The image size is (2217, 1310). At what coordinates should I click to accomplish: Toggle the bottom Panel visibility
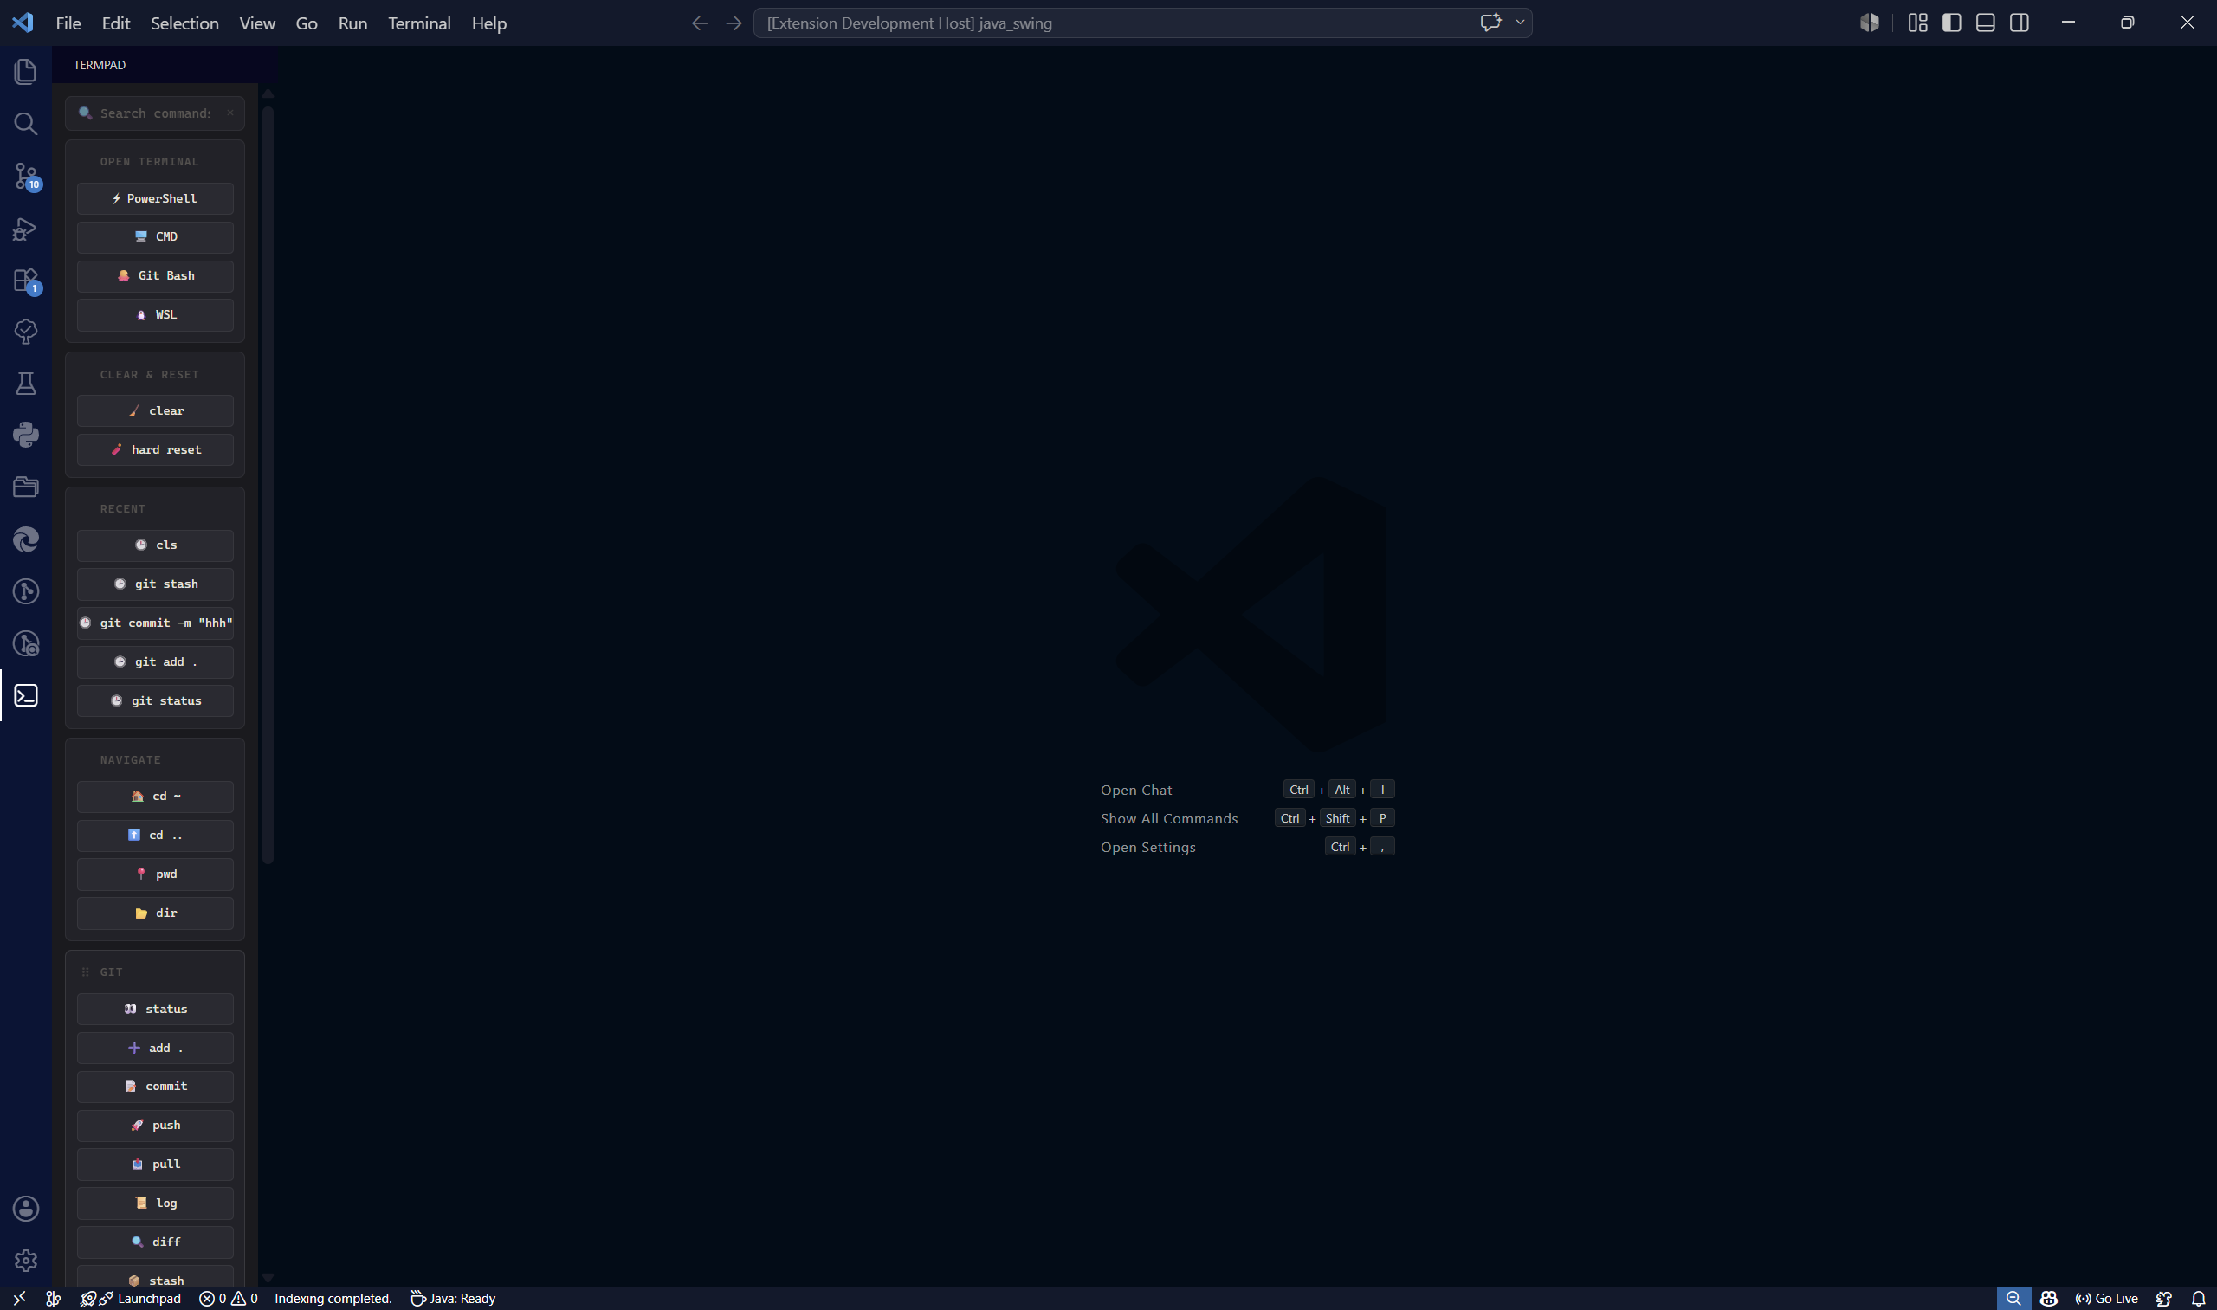pos(1985,23)
